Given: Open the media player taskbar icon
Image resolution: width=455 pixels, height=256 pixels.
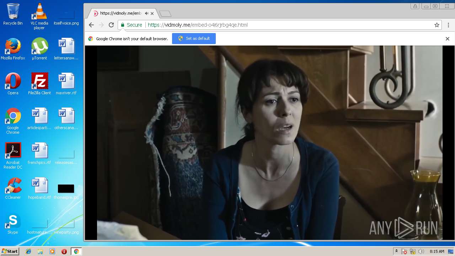Looking at the screenshot, I should coord(52,251).
